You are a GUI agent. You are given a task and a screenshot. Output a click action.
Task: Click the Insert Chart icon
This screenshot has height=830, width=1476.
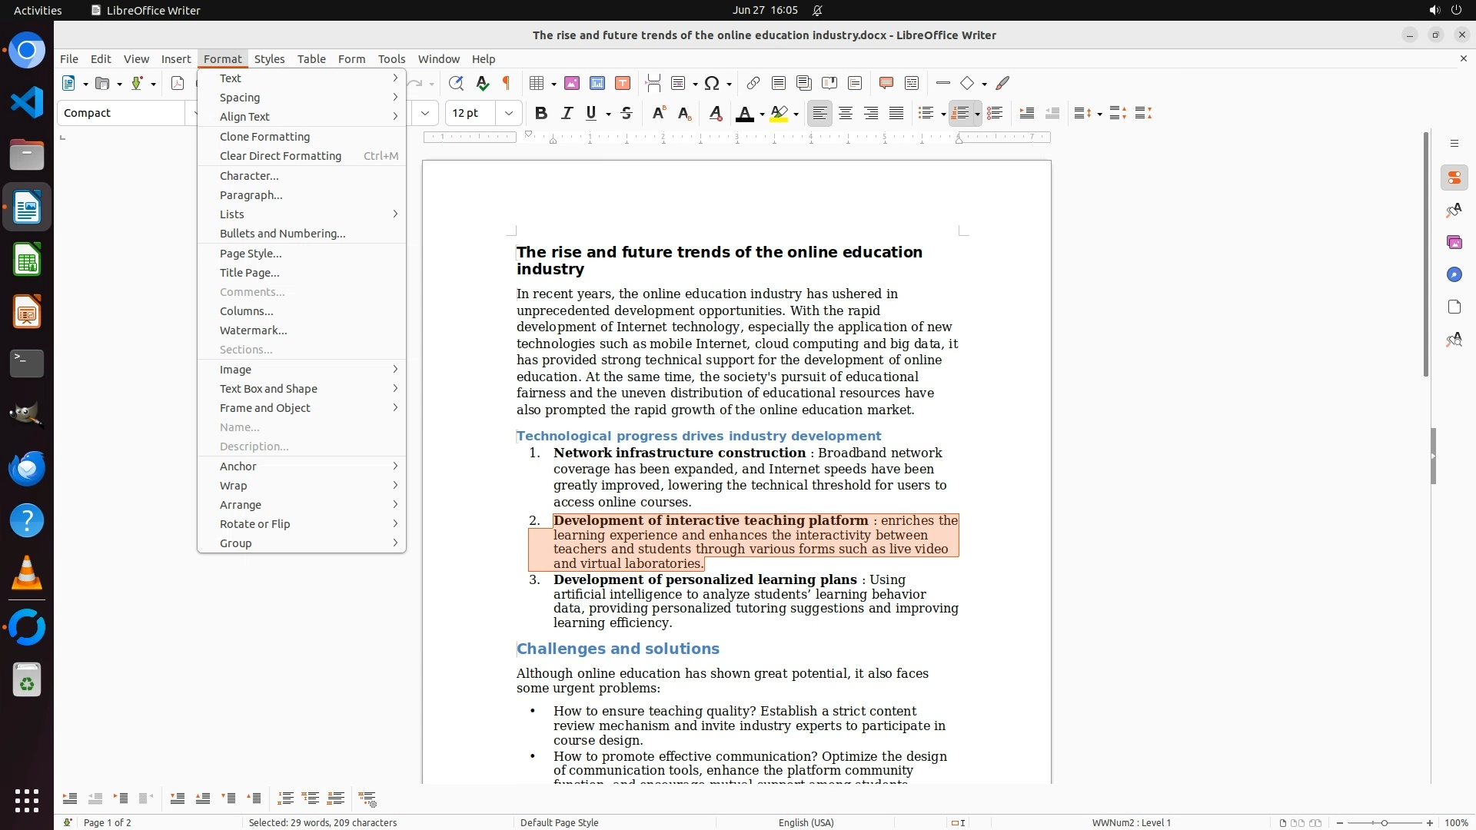coord(597,83)
